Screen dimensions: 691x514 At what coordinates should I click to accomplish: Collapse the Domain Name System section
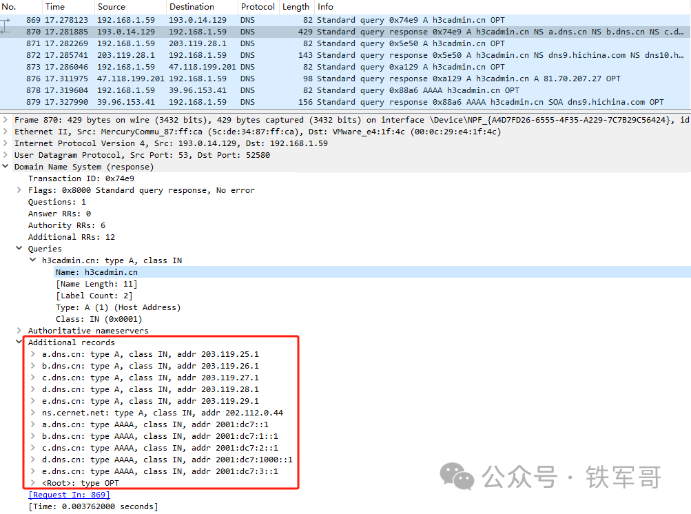(x=6, y=166)
